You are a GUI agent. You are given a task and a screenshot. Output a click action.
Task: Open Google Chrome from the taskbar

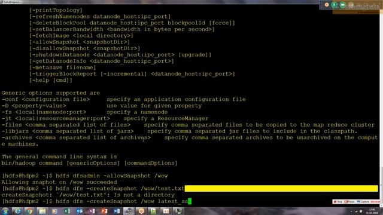(30, 211)
